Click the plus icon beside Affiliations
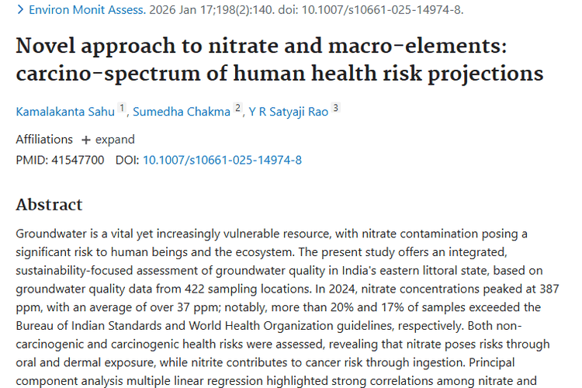Screen dimensions: 582x388 [x=87, y=140]
